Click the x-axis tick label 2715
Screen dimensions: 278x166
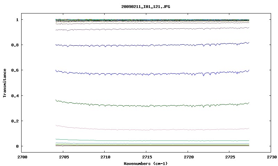pos(147,157)
